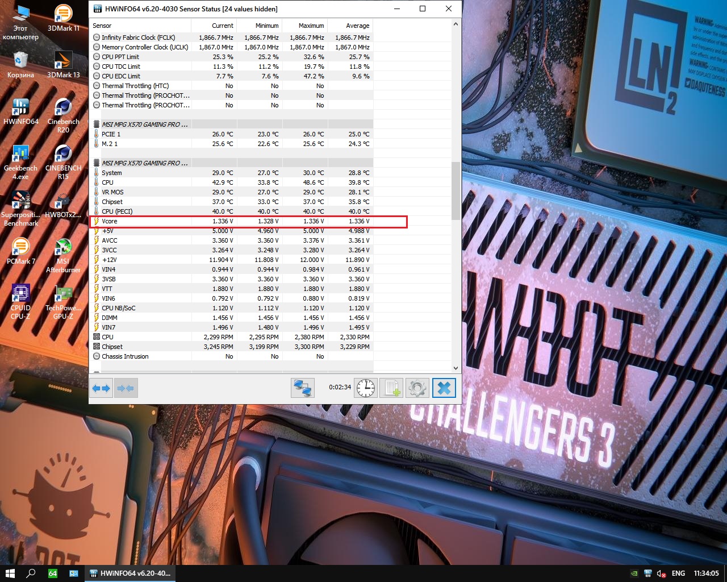Viewport: 727px width, 582px height.
Task: Select the MSI Afterburner desktop icon
Action: (63, 256)
